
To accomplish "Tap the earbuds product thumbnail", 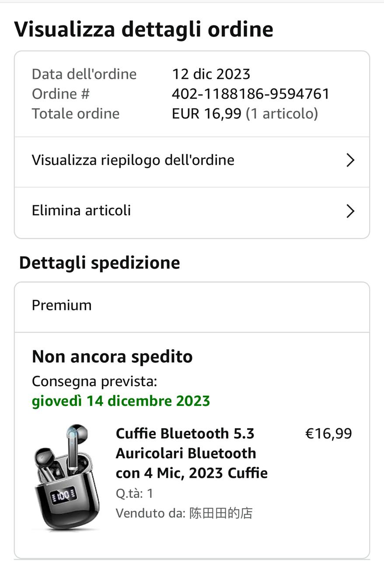I will point(66,477).
